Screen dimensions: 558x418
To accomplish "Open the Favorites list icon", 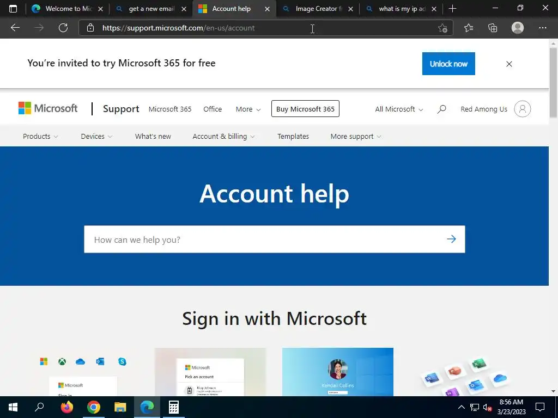I will 469,28.
